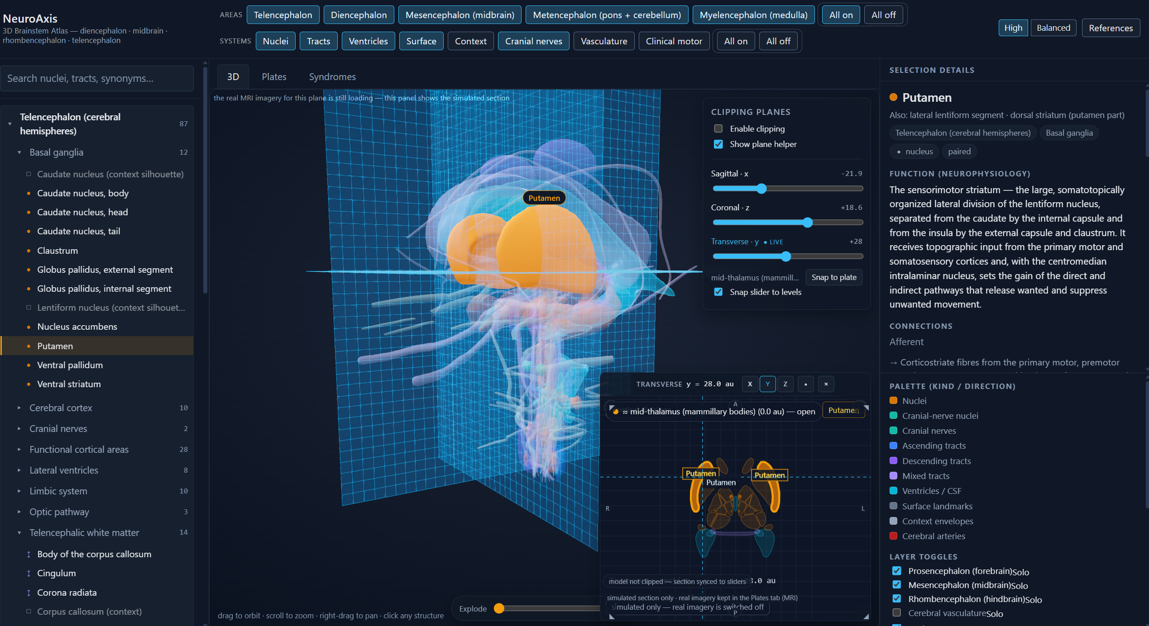This screenshot has height=626, width=1149.
Task: Collapse the Basal ganglia group
Action: coord(19,152)
